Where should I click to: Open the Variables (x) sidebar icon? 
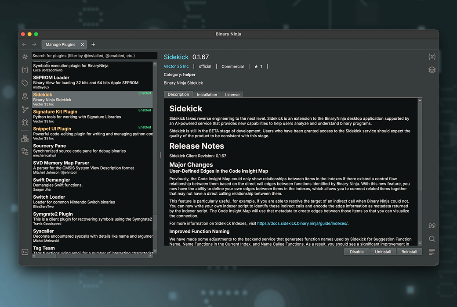pos(432,57)
